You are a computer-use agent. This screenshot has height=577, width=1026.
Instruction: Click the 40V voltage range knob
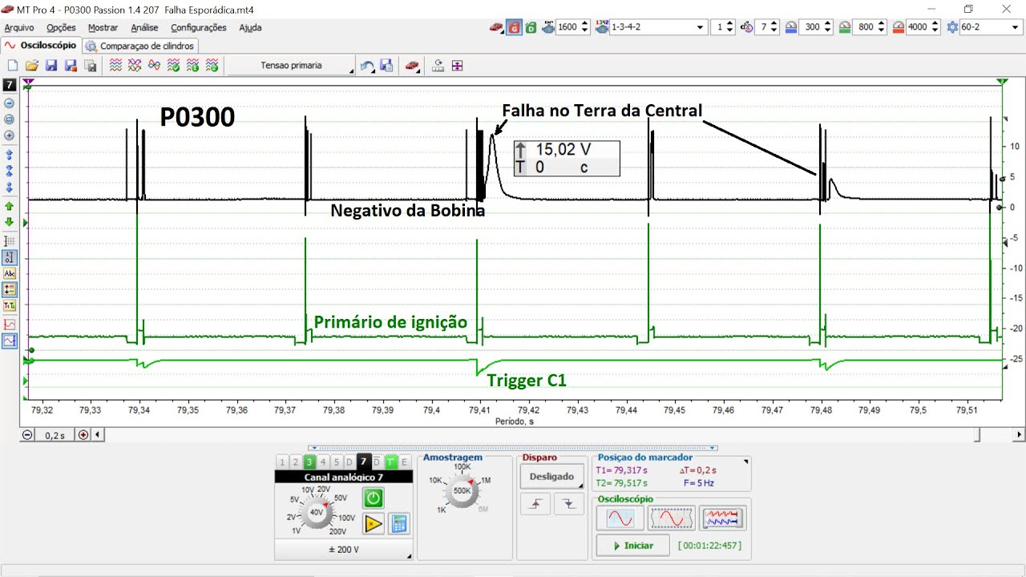[x=317, y=513]
